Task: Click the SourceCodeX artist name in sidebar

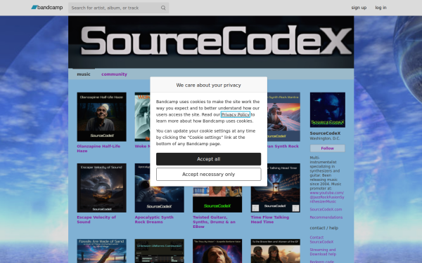Action: [x=325, y=133]
